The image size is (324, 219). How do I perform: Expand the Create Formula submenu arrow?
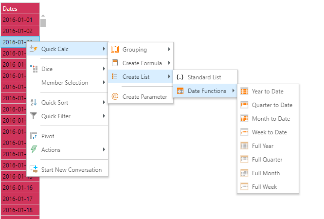point(169,63)
